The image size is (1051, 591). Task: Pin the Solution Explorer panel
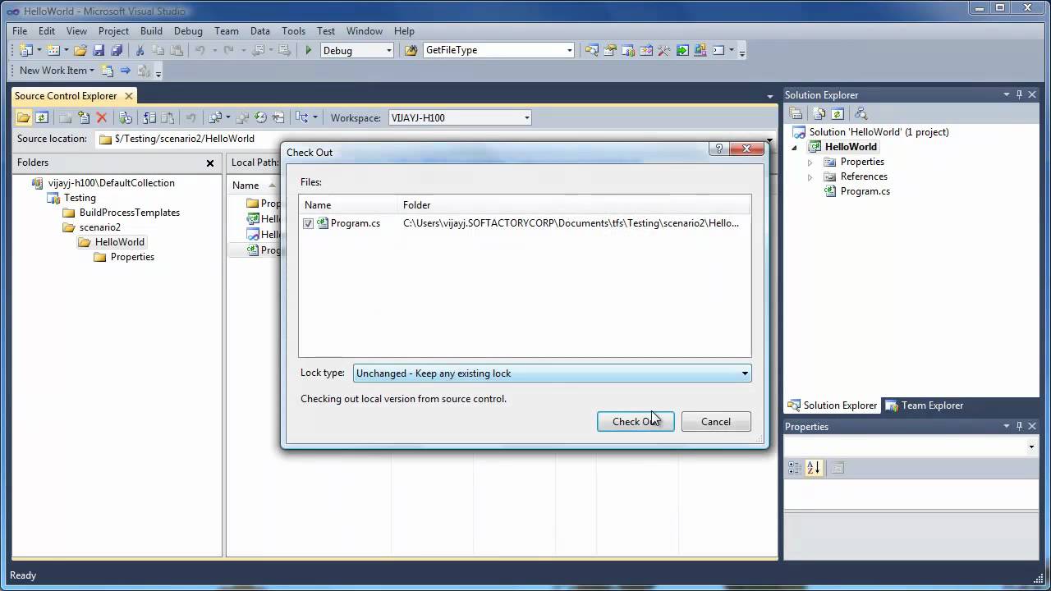[x=1019, y=94]
